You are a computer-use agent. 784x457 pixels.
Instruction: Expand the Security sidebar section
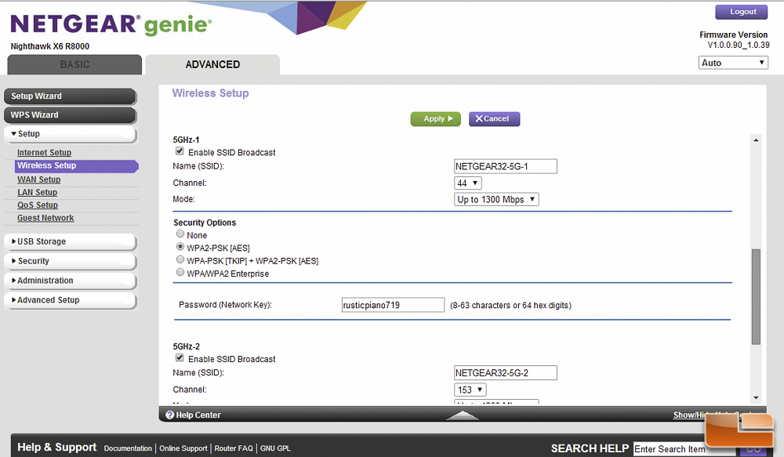click(x=70, y=261)
